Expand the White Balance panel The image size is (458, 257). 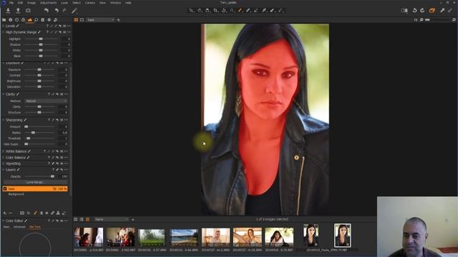pos(3,151)
